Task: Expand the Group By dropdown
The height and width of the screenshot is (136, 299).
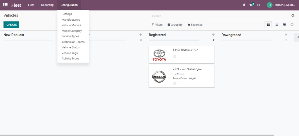Action: (x=175, y=25)
